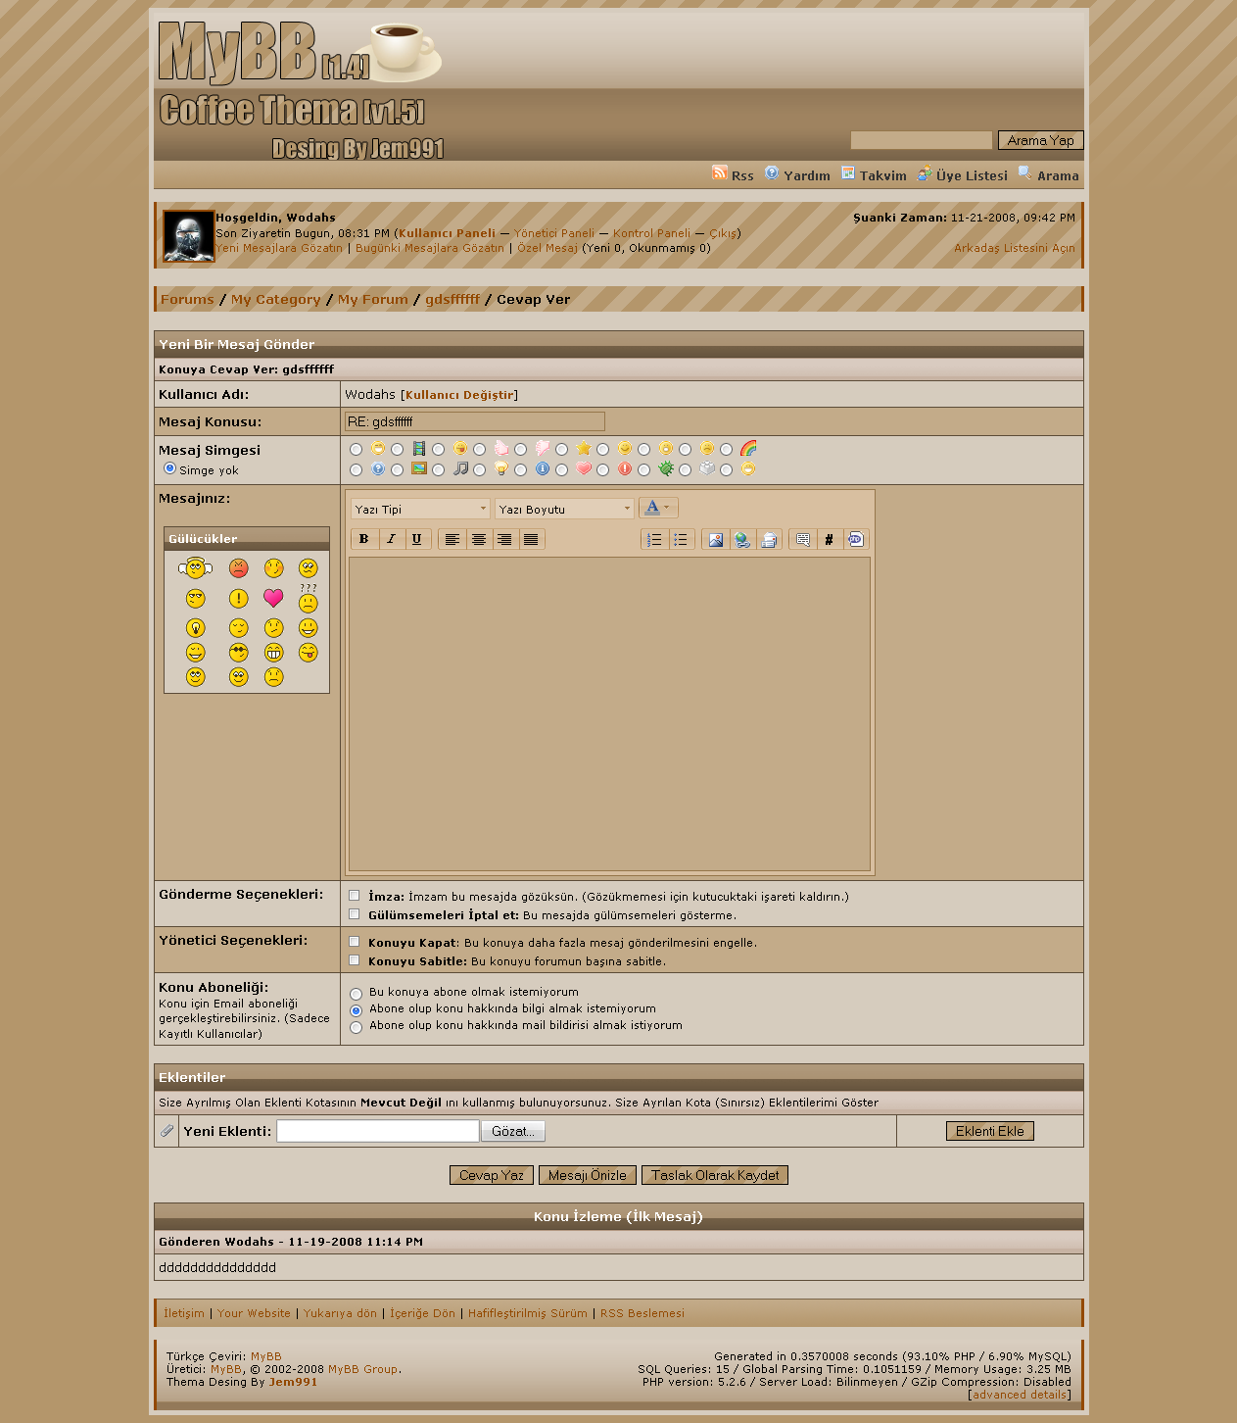Insert the pink heart smiley

point(273,598)
